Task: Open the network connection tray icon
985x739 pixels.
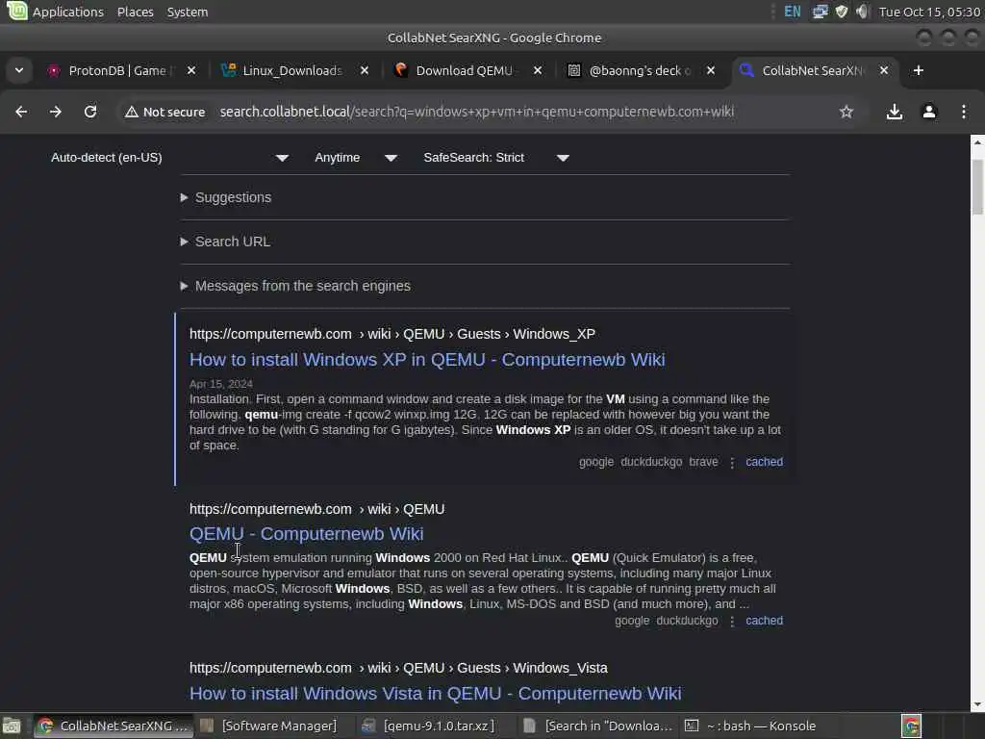Action: tap(820, 12)
